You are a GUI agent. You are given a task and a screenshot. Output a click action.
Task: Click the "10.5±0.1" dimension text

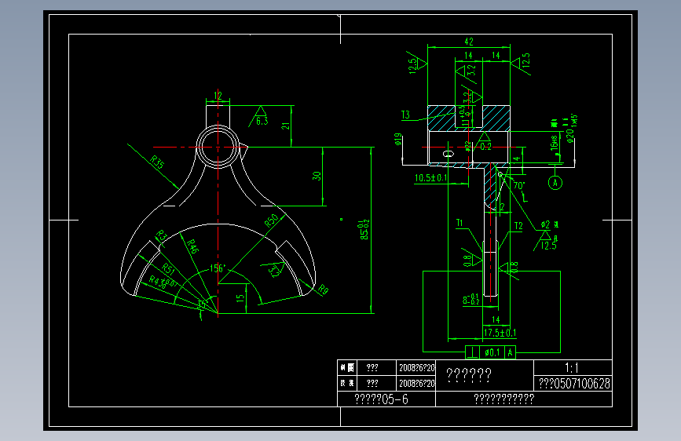click(x=431, y=178)
